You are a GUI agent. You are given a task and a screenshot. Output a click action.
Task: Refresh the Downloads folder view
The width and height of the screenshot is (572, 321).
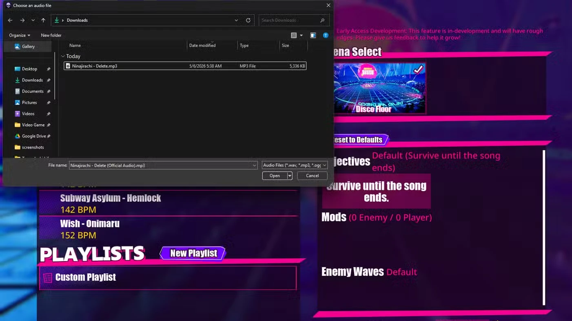[x=248, y=20]
